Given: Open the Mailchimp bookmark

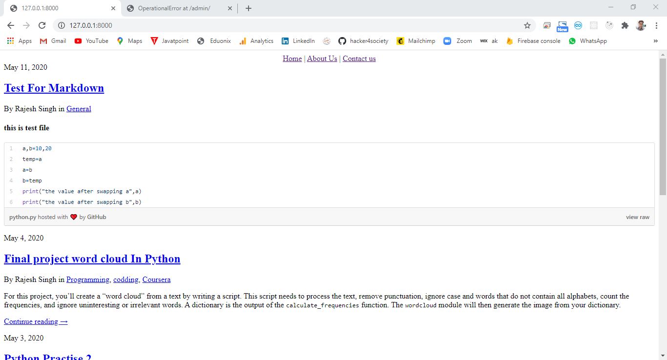Looking at the screenshot, I should click(x=416, y=41).
